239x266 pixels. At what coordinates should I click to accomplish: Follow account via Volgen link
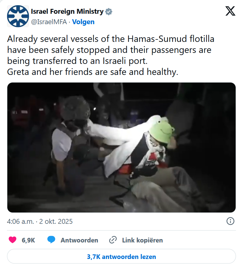(x=83, y=22)
